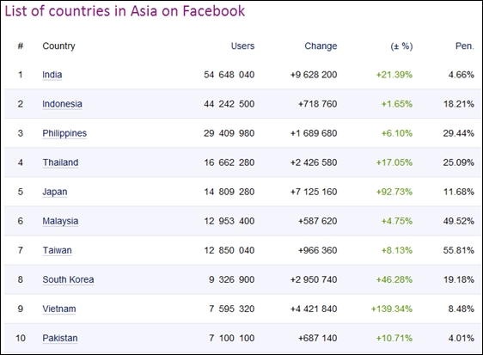Open the Japan country link
The image size is (483, 355).
(x=54, y=192)
